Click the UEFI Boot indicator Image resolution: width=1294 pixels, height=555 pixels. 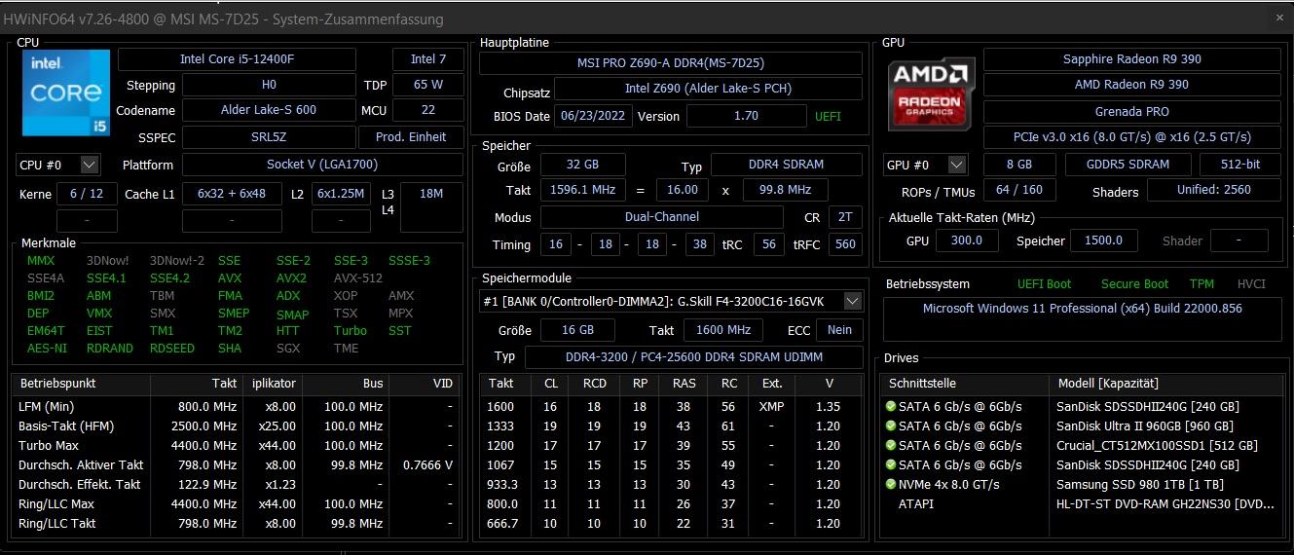[1044, 284]
